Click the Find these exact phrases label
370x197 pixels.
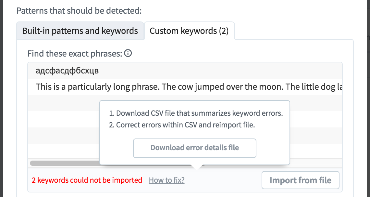click(75, 54)
